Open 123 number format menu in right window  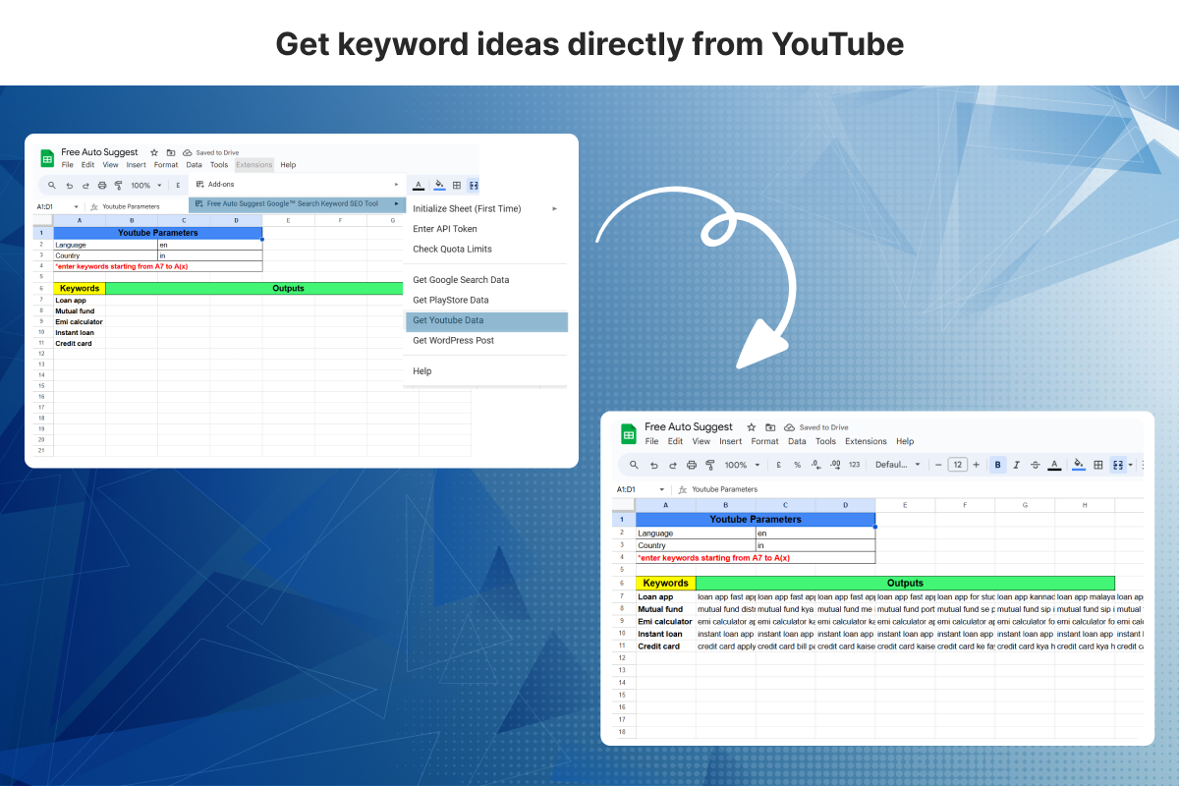[x=854, y=465]
